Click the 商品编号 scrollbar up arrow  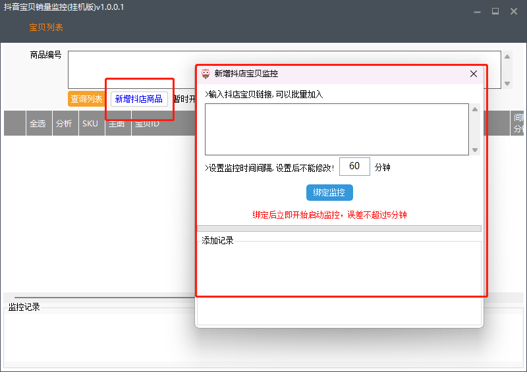(507, 57)
